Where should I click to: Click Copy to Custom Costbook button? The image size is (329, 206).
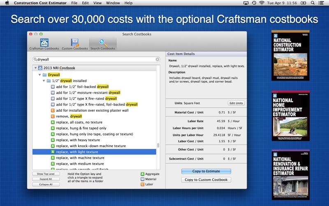pos(206,180)
